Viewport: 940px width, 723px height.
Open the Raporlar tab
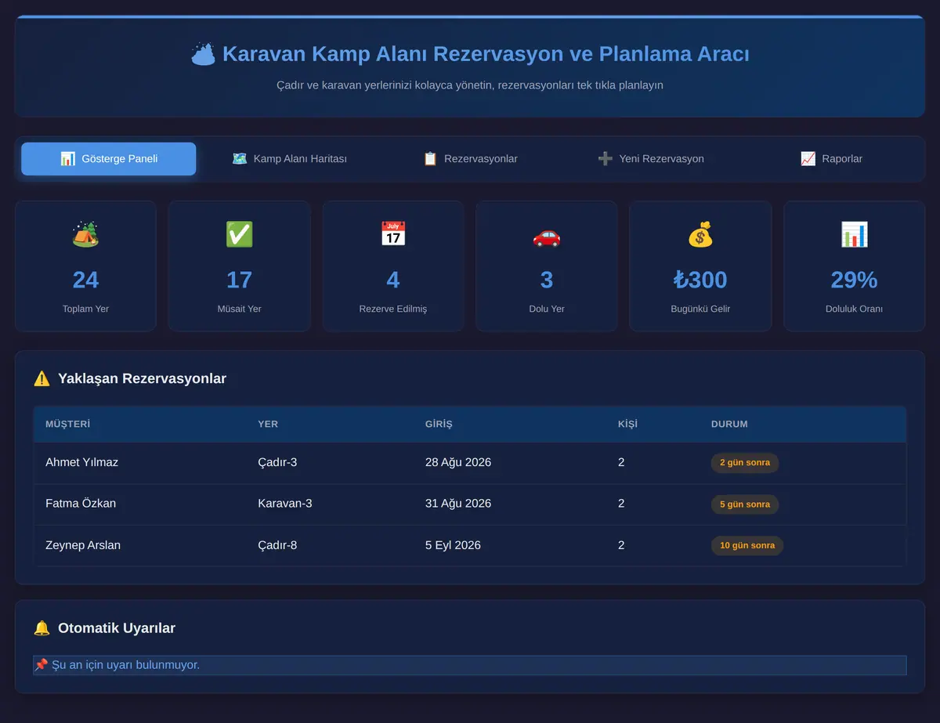point(831,159)
